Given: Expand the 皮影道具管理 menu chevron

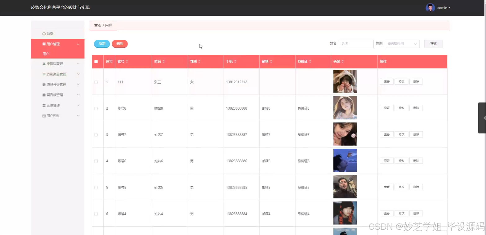Looking at the screenshot, I should [x=78, y=74].
